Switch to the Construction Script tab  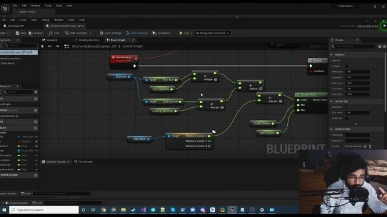click(87, 40)
